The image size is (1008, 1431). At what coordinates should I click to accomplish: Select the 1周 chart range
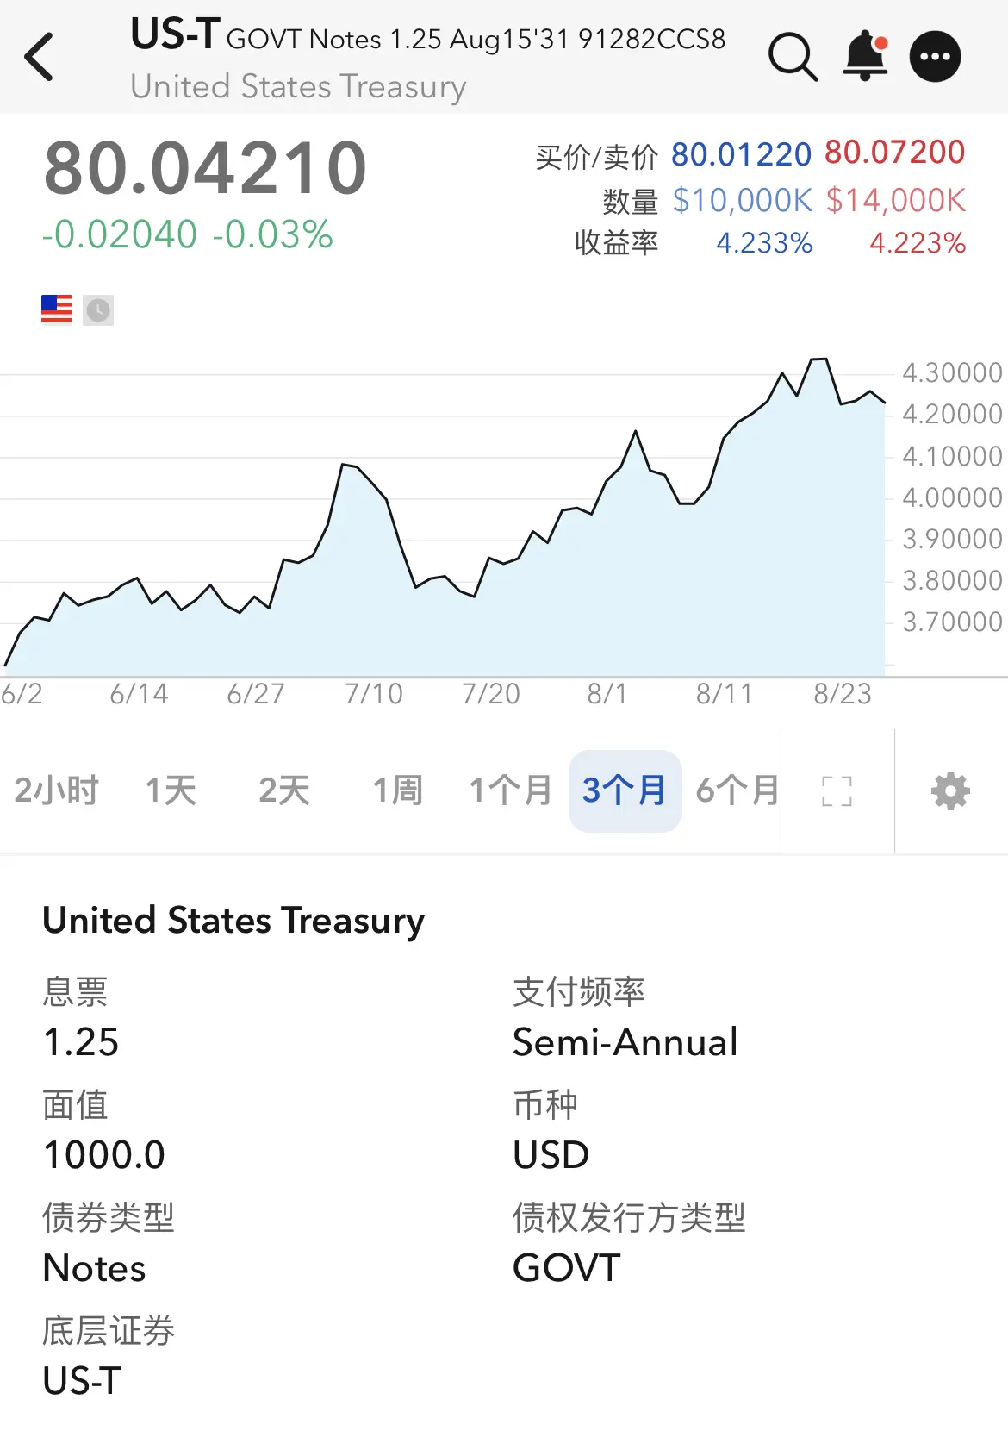coord(398,790)
